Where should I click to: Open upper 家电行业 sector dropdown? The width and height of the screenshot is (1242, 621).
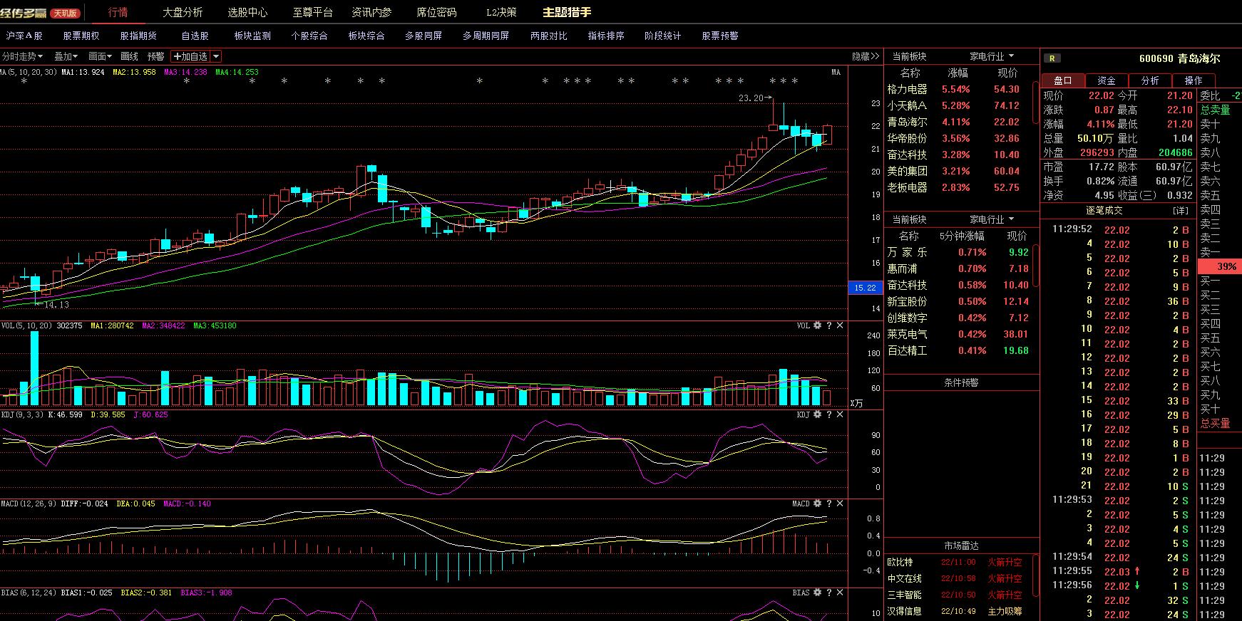coord(992,56)
